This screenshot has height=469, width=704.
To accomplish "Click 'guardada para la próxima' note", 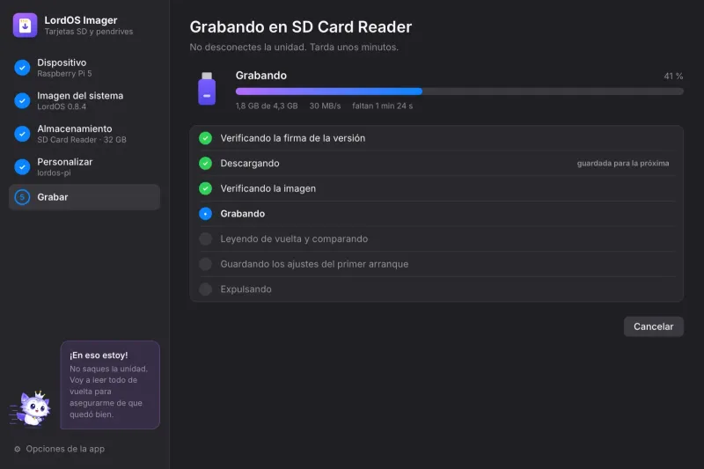I will click(623, 164).
